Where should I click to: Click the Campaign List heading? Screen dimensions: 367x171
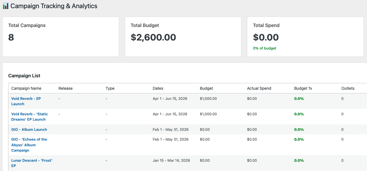click(24, 76)
